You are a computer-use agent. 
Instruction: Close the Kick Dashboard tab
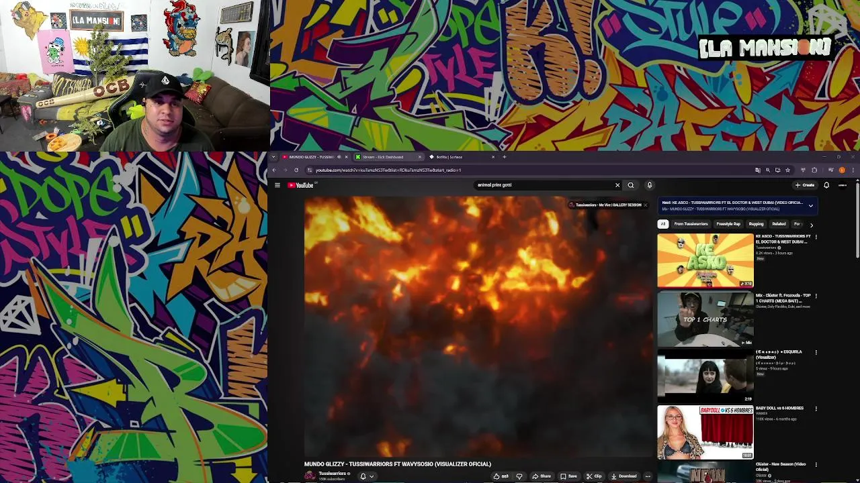point(420,157)
